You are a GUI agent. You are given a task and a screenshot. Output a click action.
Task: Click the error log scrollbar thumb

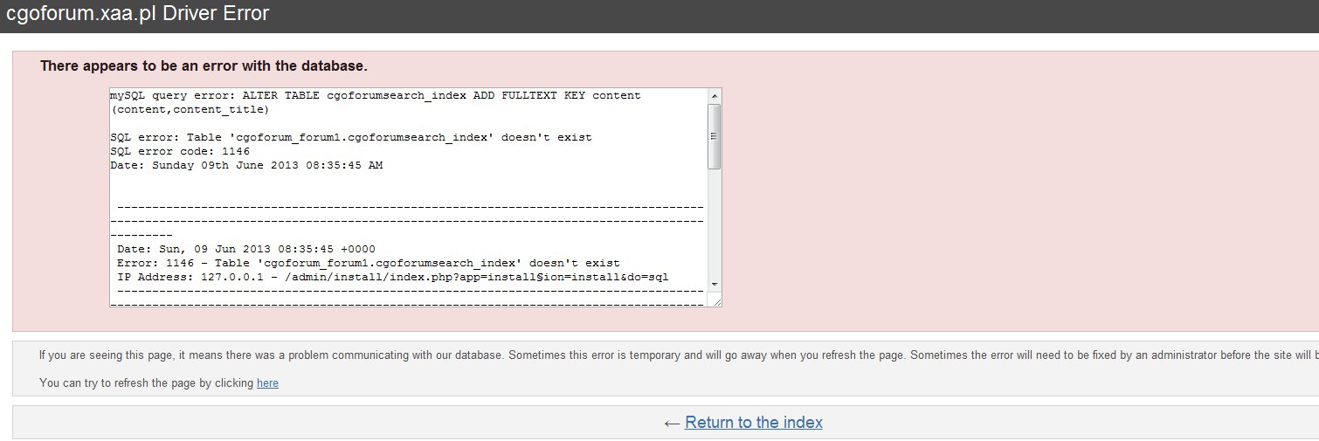pyautogui.click(x=714, y=136)
